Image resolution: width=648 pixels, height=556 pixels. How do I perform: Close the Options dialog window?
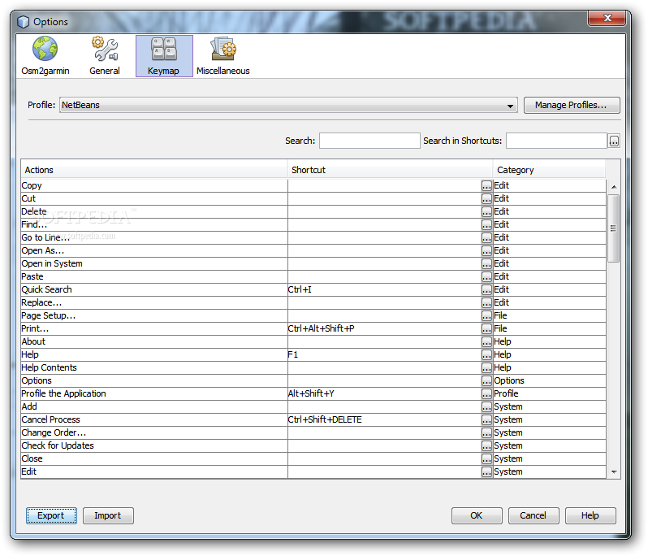[607, 18]
